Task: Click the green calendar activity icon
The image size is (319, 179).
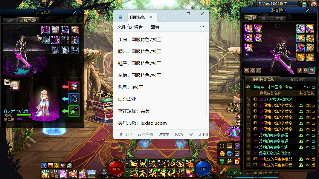Action: pos(222,161)
